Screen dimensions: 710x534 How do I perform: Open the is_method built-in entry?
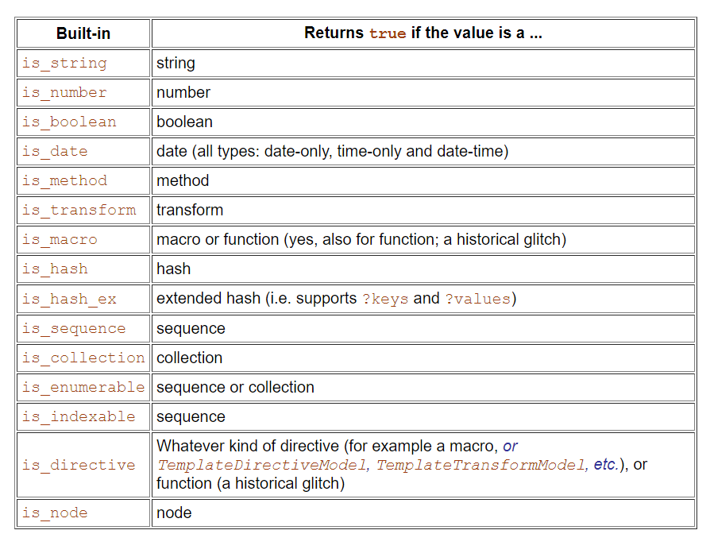click(64, 181)
